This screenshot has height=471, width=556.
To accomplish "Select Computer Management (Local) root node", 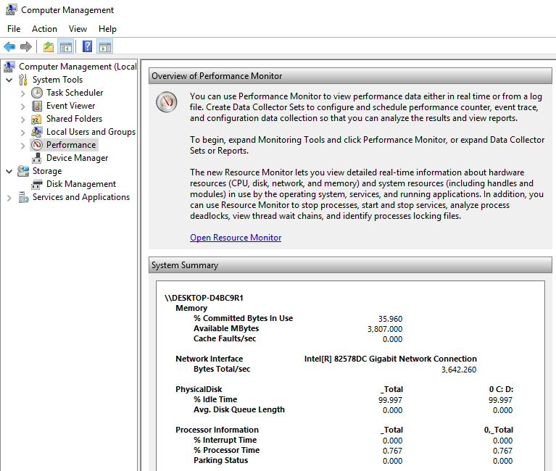I will [x=77, y=67].
